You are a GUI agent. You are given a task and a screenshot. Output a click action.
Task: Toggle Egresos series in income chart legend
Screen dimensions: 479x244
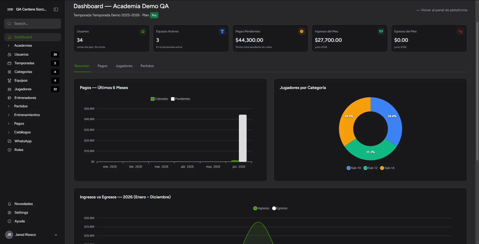click(280, 208)
